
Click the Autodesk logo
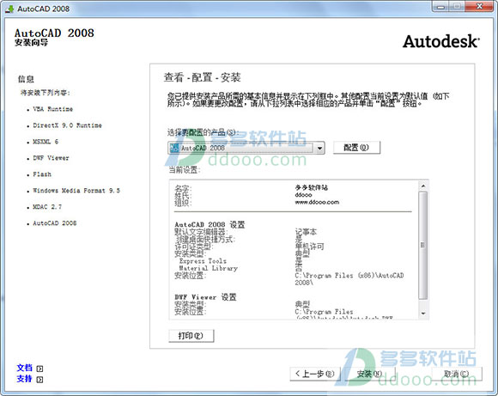pos(441,41)
